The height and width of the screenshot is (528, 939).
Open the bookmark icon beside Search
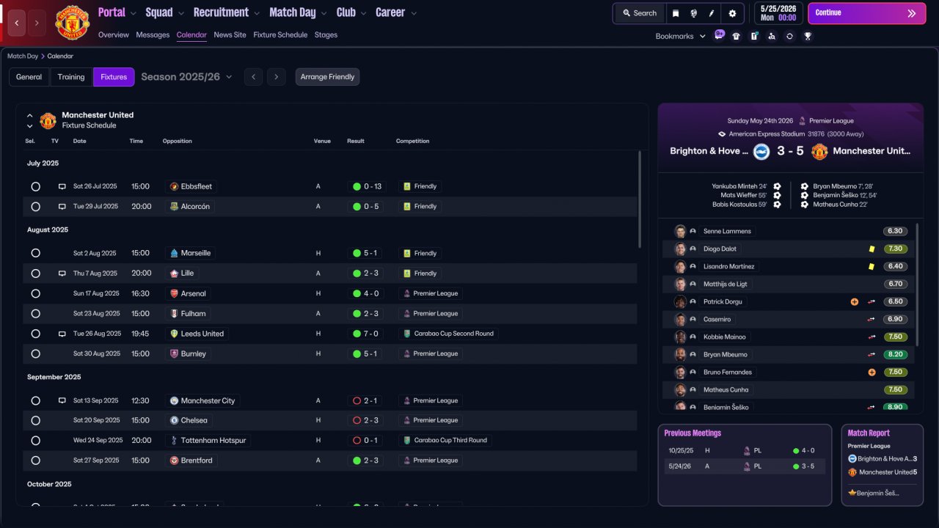676,13
